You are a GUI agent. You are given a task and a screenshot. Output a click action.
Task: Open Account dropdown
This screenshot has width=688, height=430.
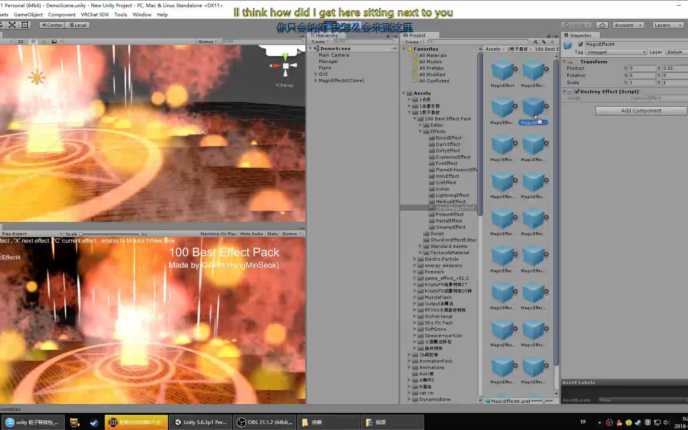click(x=628, y=25)
